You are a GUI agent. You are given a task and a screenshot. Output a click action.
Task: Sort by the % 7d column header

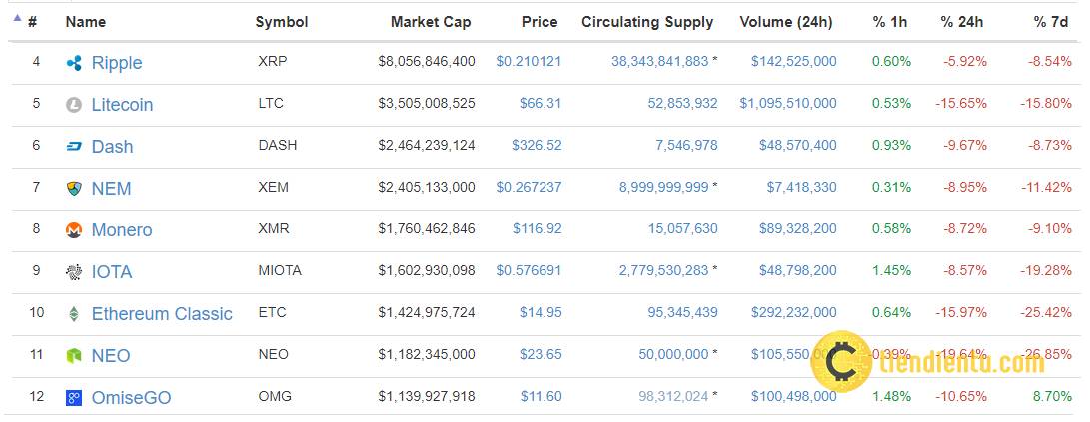(1050, 22)
